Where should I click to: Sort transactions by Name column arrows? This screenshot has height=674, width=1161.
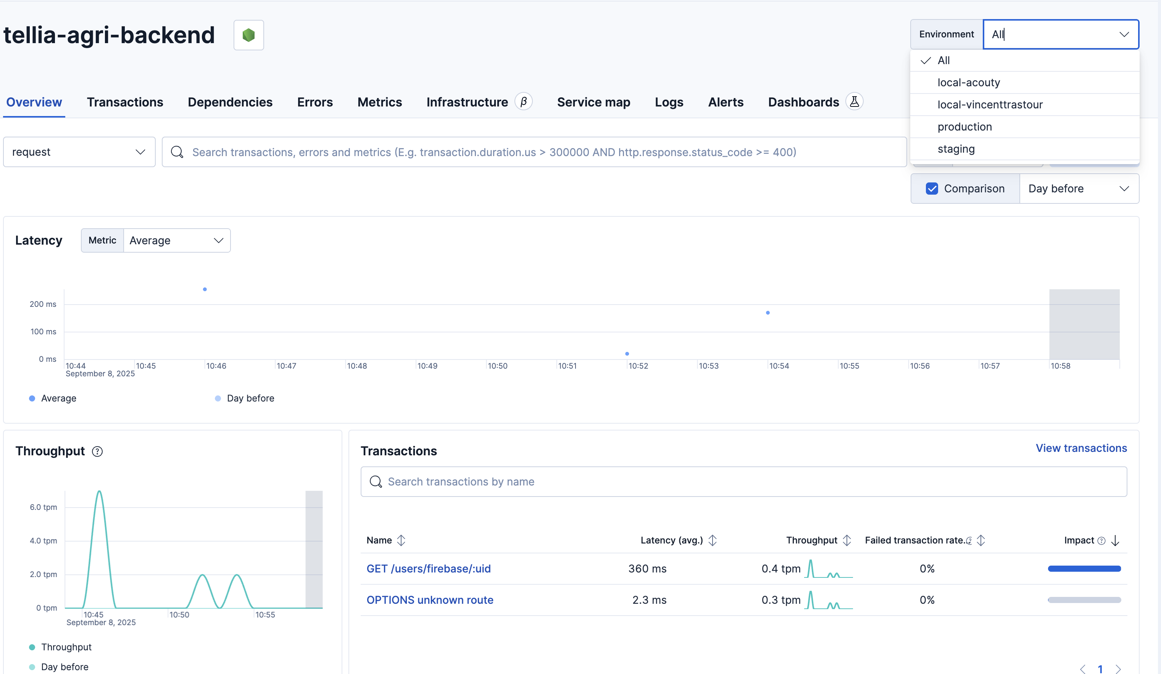tap(401, 540)
